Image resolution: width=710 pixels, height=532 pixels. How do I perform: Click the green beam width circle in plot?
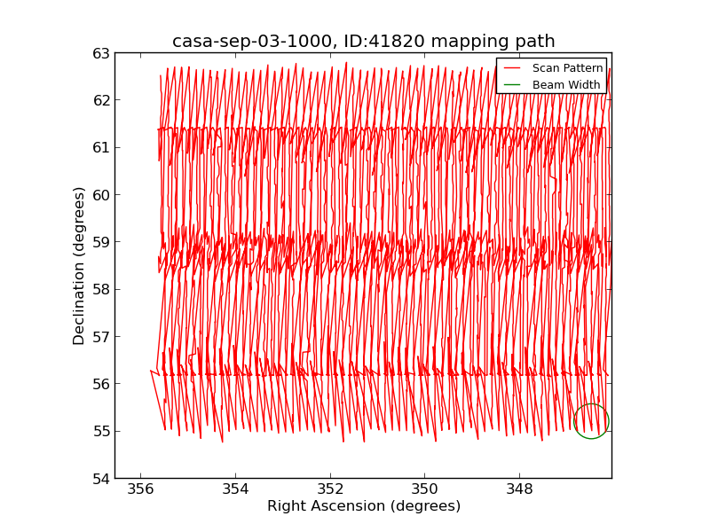[x=591, y=421]
